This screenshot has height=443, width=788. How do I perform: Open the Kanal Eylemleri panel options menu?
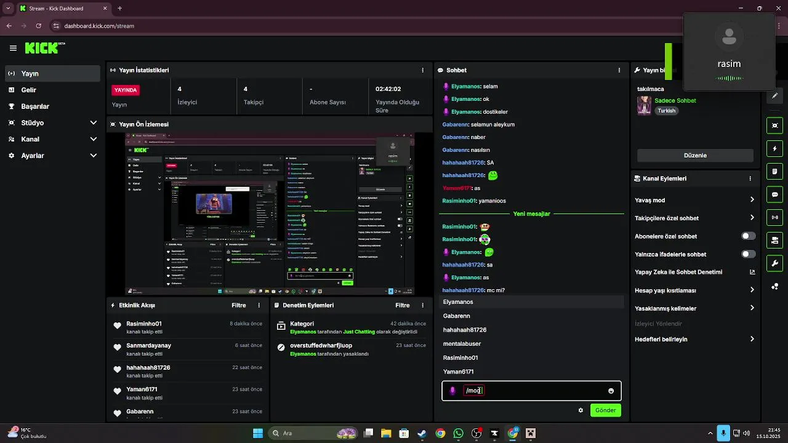[x=750, y=178]
